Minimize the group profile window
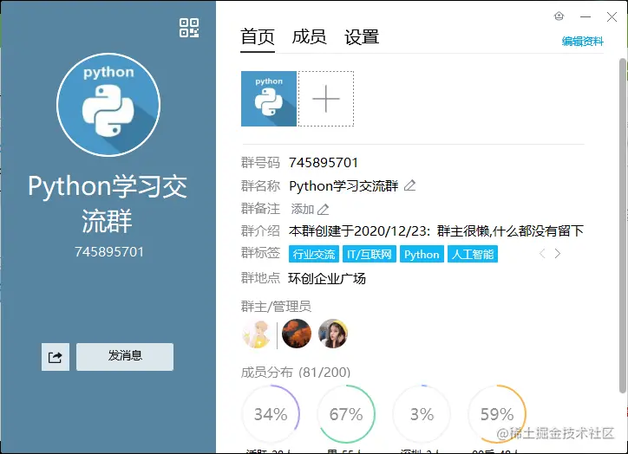The image size is (628, 454). 585,16
